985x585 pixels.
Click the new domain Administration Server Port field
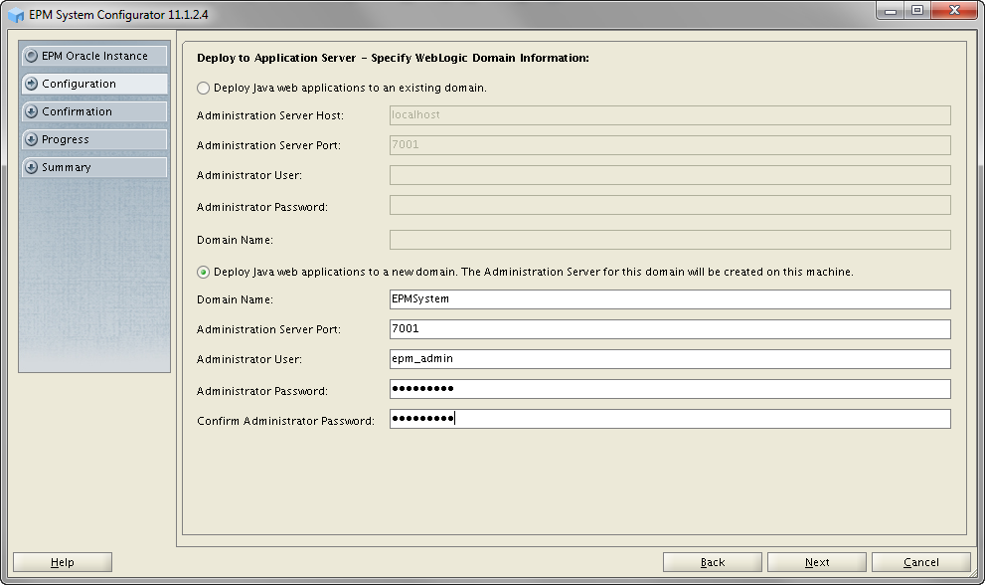(x=669, y=329)
